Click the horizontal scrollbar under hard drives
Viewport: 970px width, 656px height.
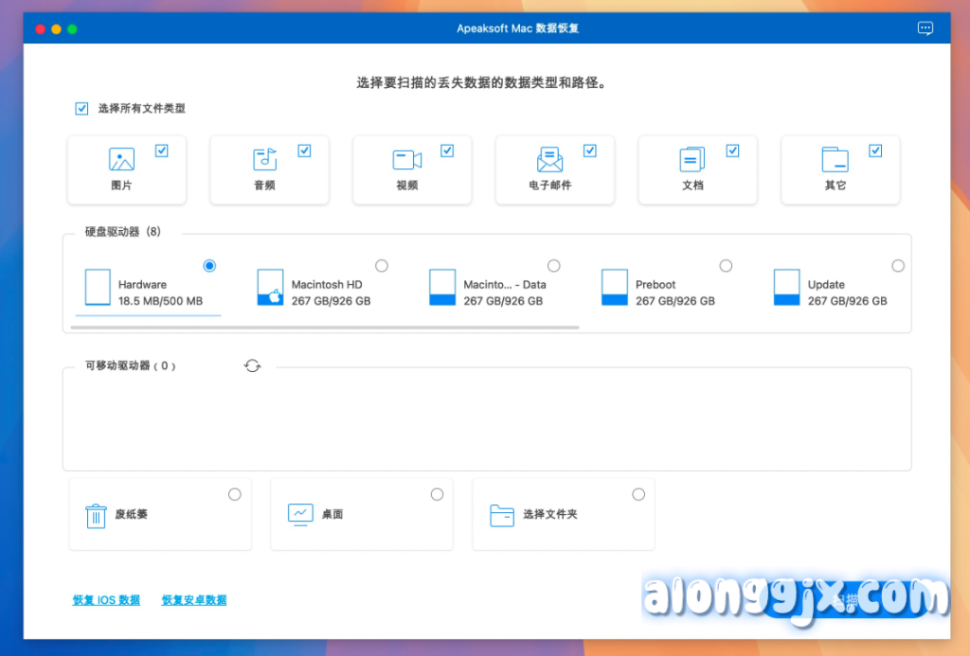pos(324,328)
